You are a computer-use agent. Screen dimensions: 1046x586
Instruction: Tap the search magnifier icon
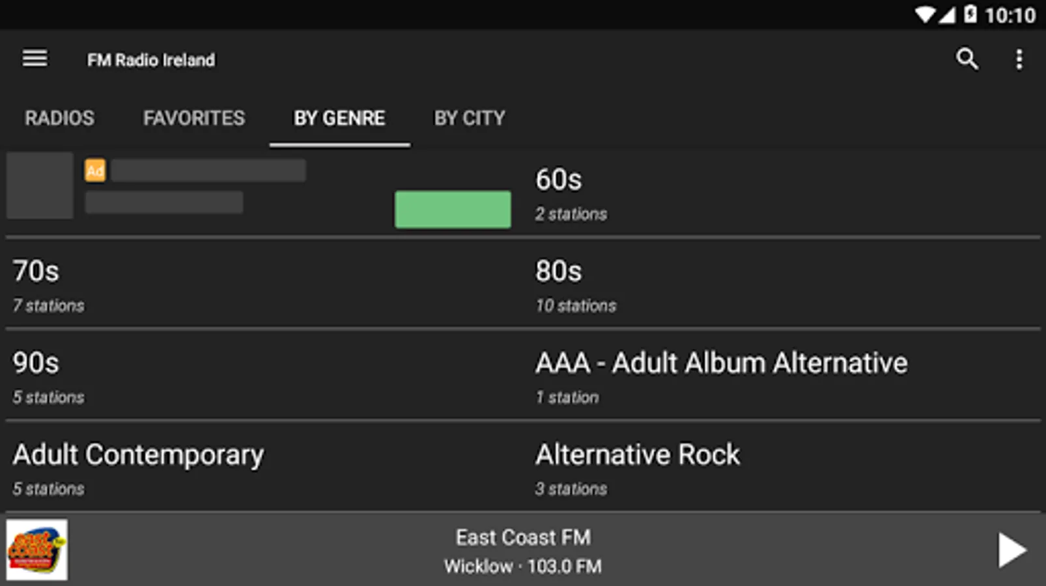tap(967, 59)
